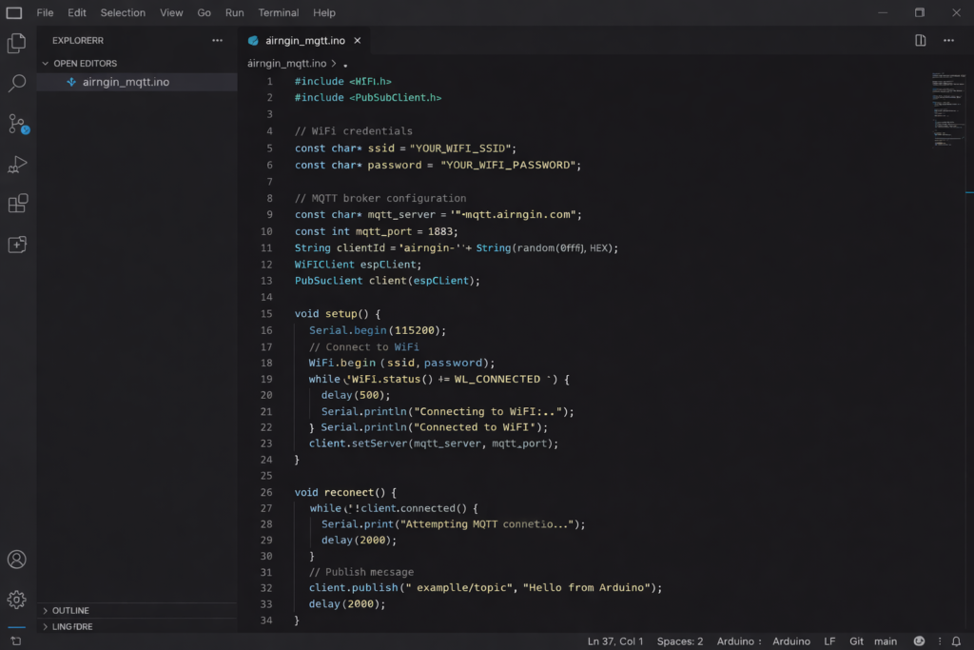Open the Terminal menu
The image size is (974, 650).
[279, 12]
